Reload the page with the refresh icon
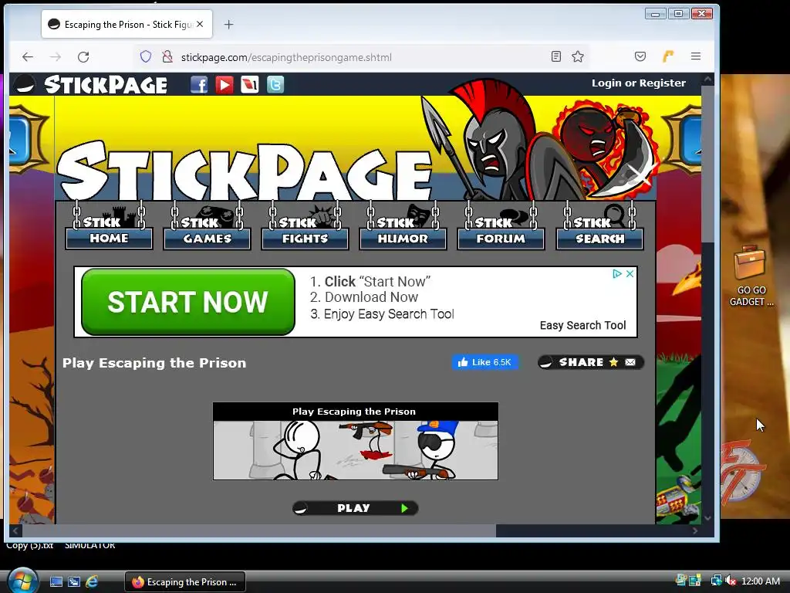Screen dimensions: 790x593 pos(83,57)
